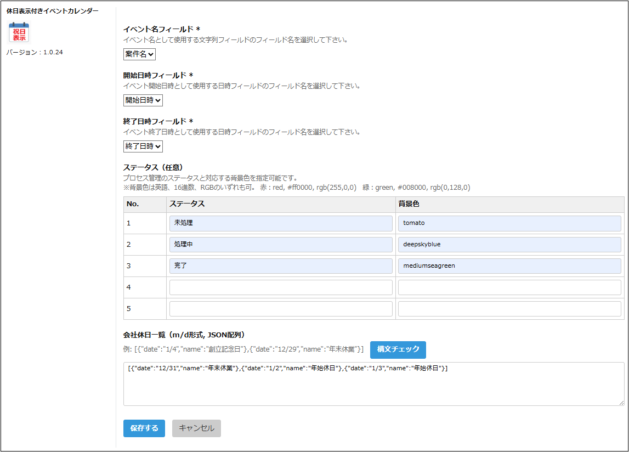
Task: Select status field containing 未処理
Action: pyautogui.click(x=281, y=223)
